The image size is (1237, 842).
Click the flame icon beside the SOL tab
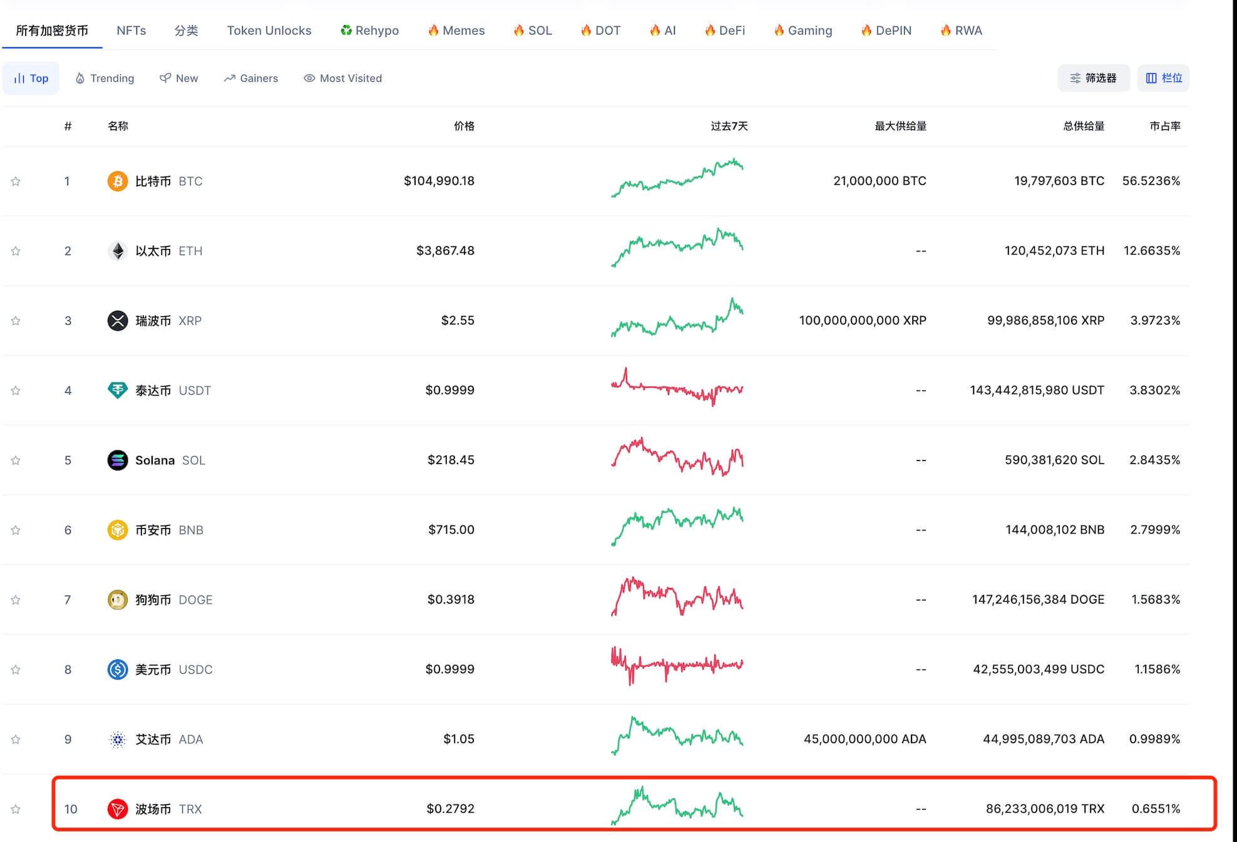click(519, 30)
